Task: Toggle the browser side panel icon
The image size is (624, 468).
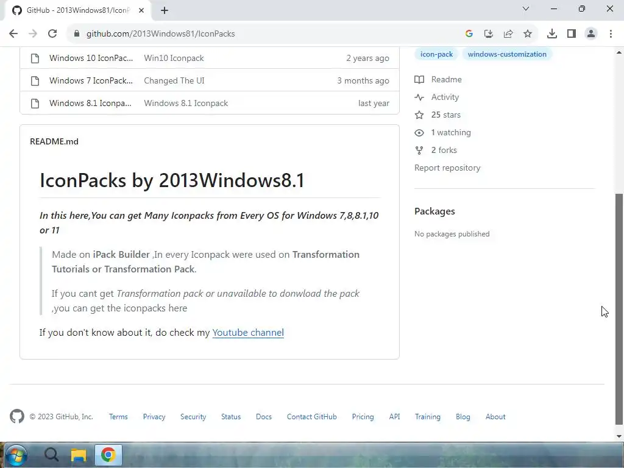Action: pyautogui.click(x=572, y=34)
